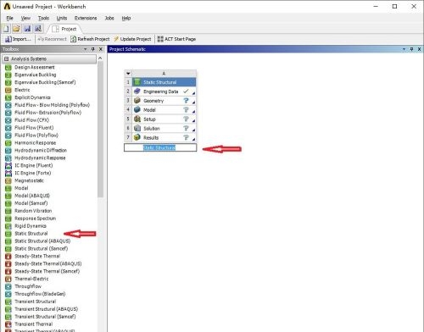
Task: Click the Save As icon
Action: pos(38,29)
